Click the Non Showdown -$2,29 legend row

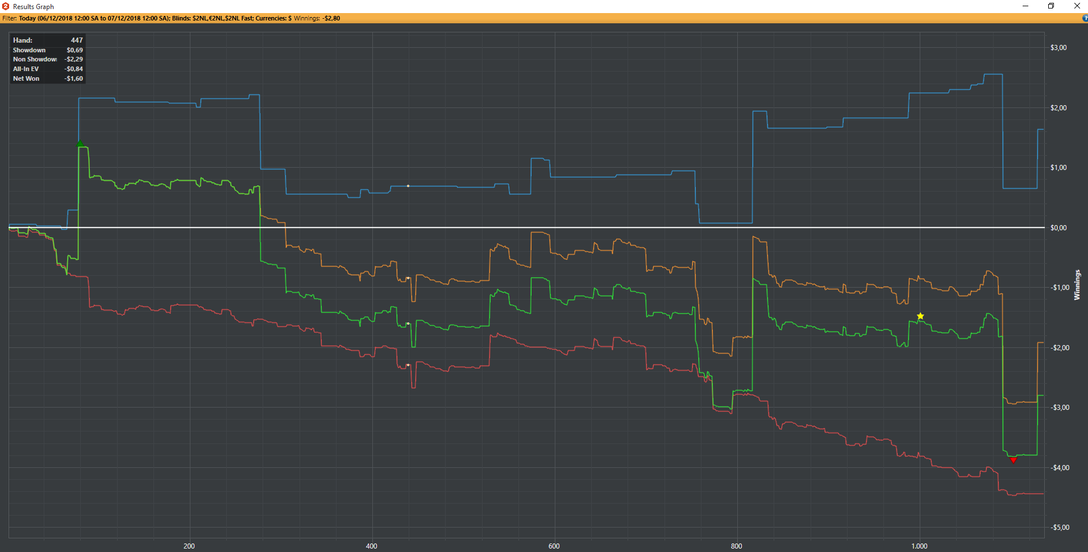point(48,59)
